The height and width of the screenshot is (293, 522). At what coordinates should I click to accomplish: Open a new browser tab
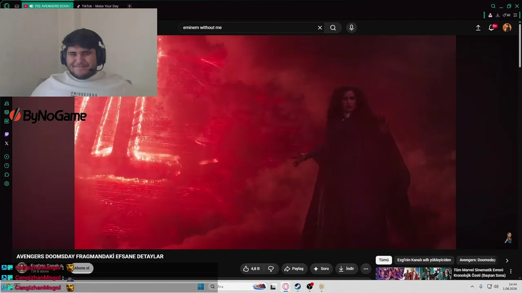click(129, 6)
